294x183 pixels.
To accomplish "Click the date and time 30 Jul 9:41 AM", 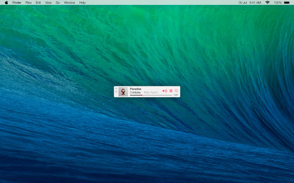I will (x=250, y=2).
